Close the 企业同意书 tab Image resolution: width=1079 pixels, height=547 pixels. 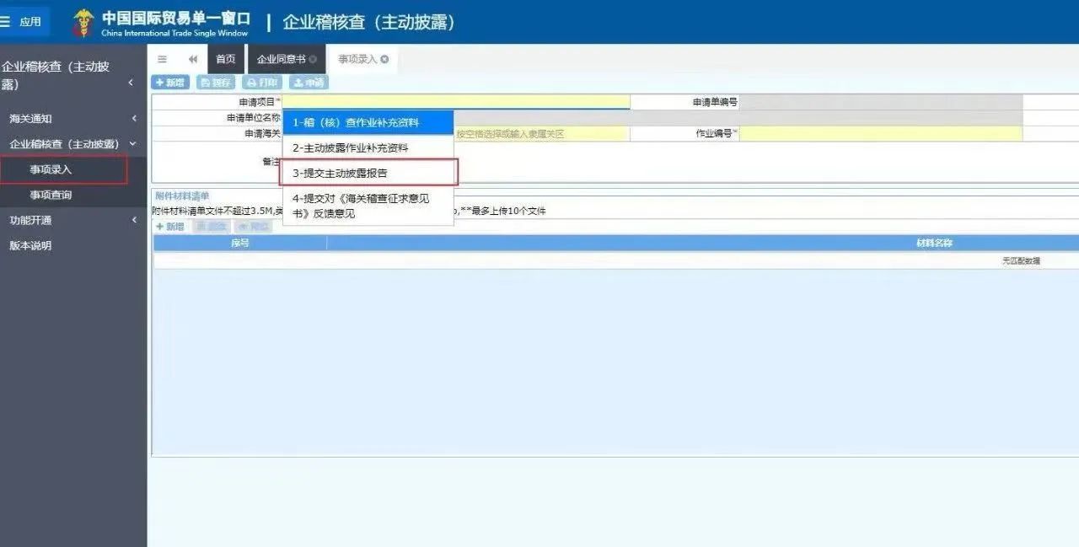coord(313,59)
